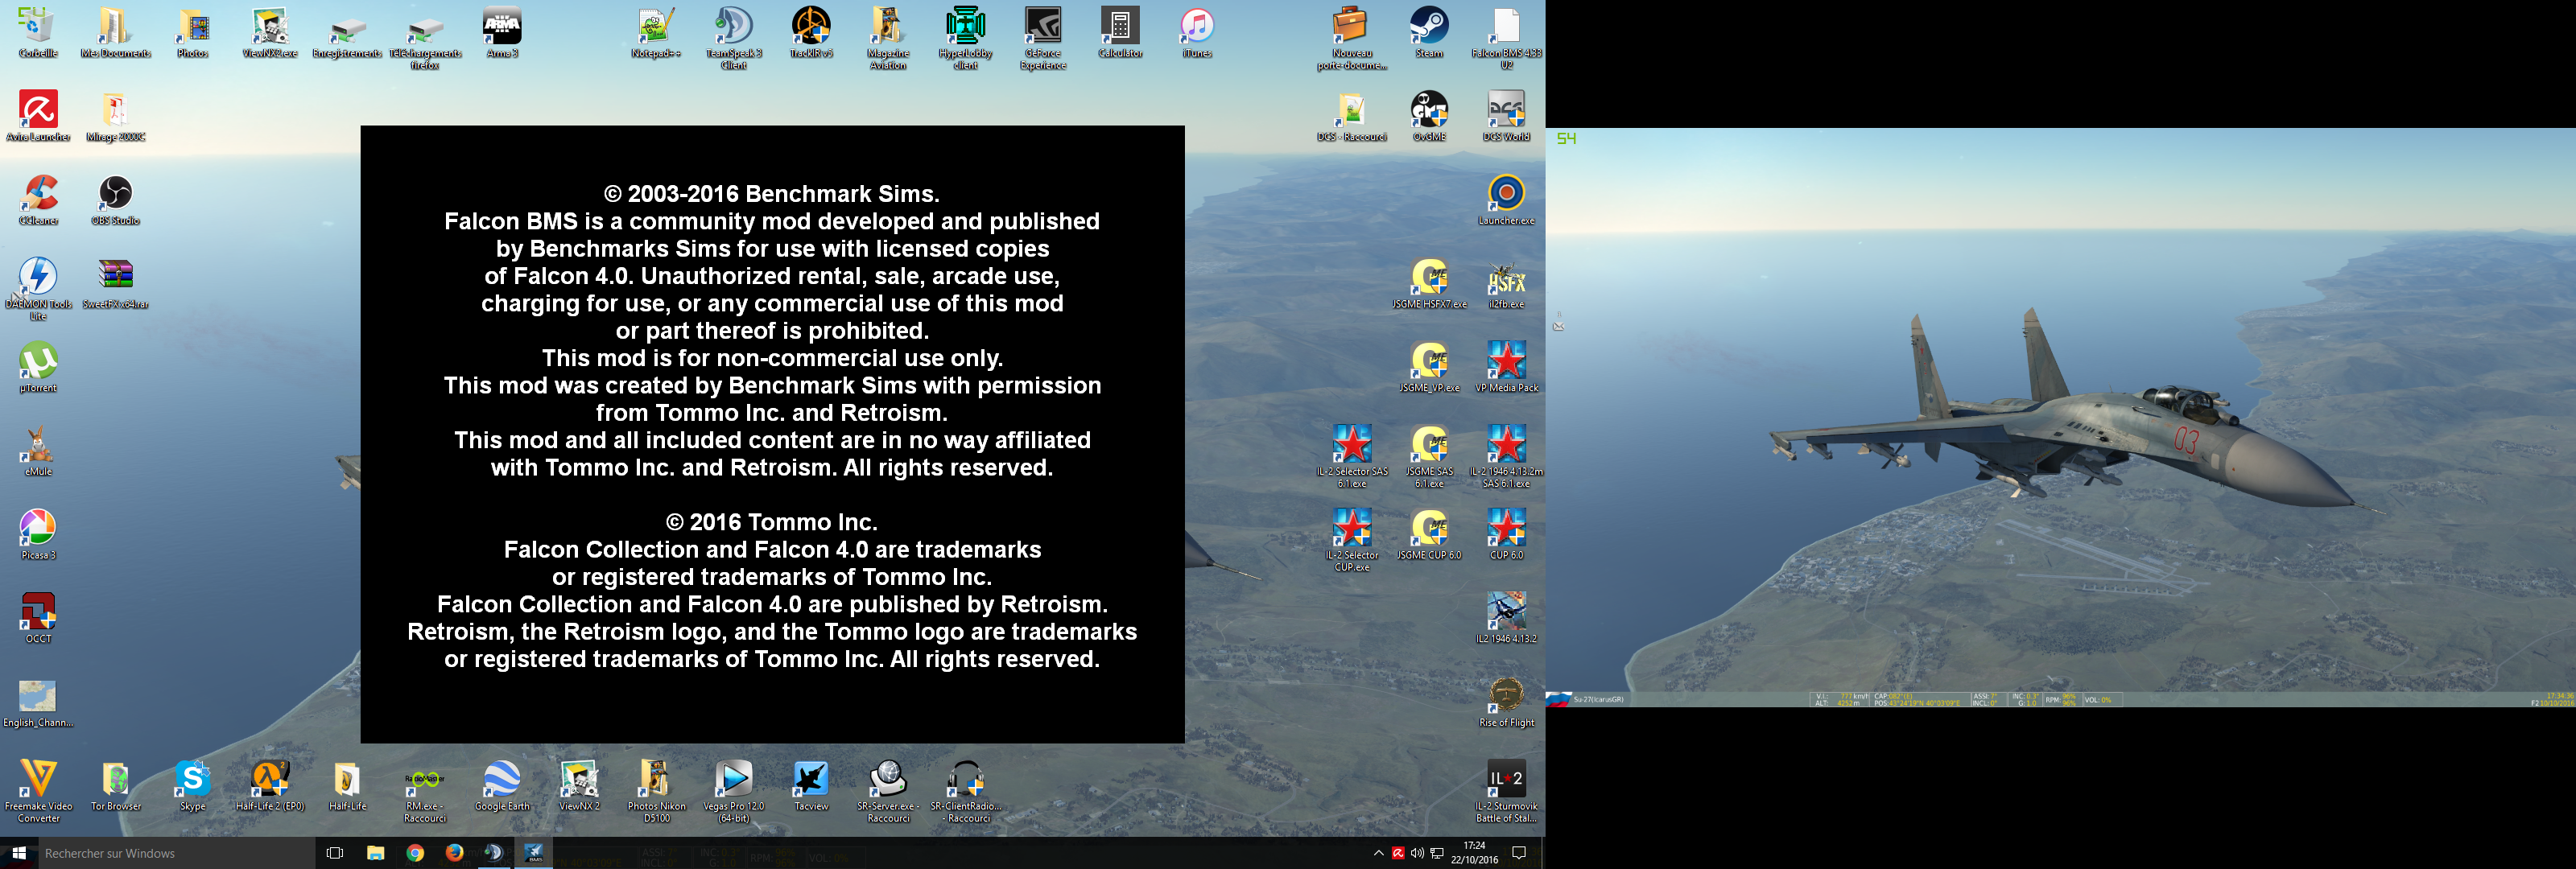Launch il2fb.exe HSFX icon

pos(1506,284)
